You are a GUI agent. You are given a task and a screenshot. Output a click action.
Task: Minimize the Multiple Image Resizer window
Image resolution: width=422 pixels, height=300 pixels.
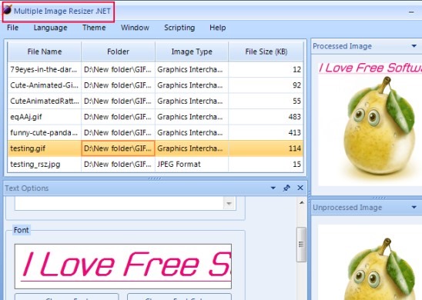(x=411, y=12)
